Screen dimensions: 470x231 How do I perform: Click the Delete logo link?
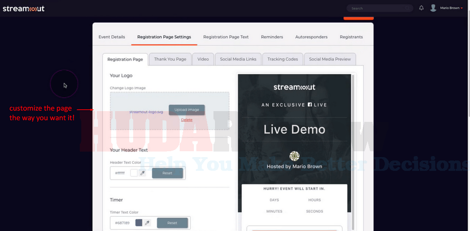pyautogui.click(x=187, y=120)
